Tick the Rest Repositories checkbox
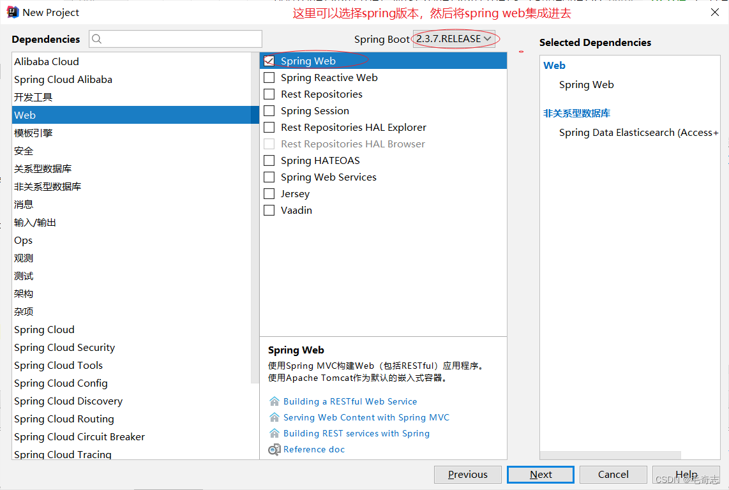Screen dimensions: 729x490 (x=269, y=94)
